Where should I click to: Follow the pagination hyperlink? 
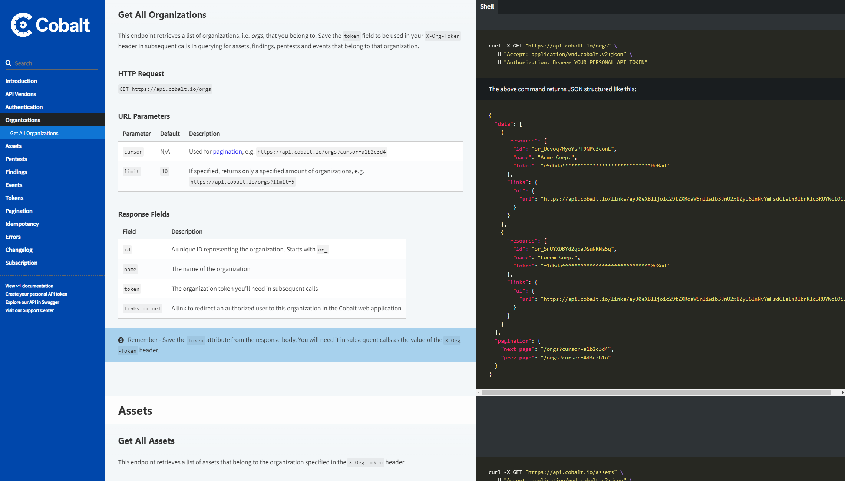click(x=227, y=151)
